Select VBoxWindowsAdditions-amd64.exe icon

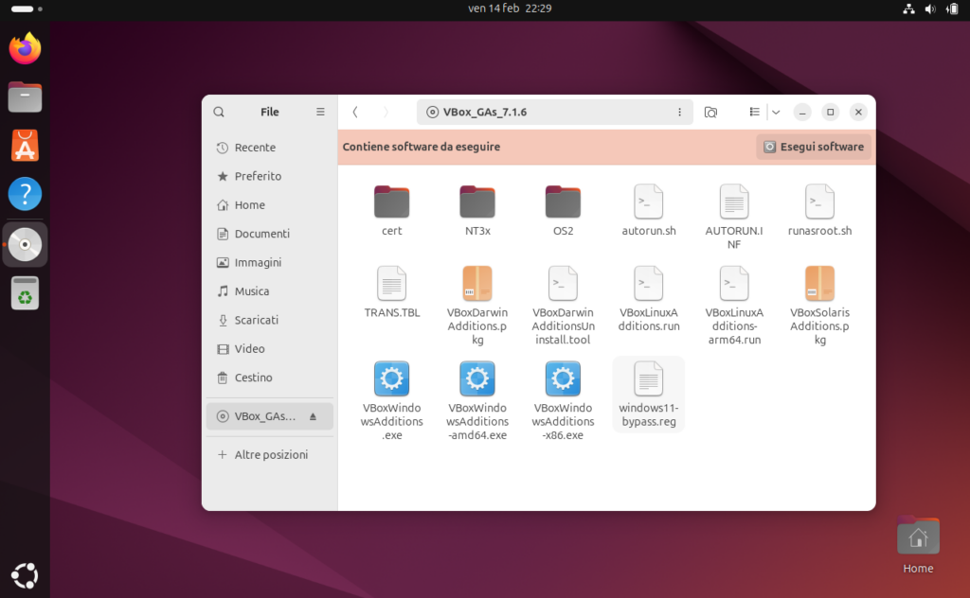pyautogui.click(x=477, y=378)
